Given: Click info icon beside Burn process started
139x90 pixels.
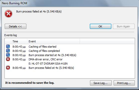Looking at the screenshot, I should click(x=8, y=55).
